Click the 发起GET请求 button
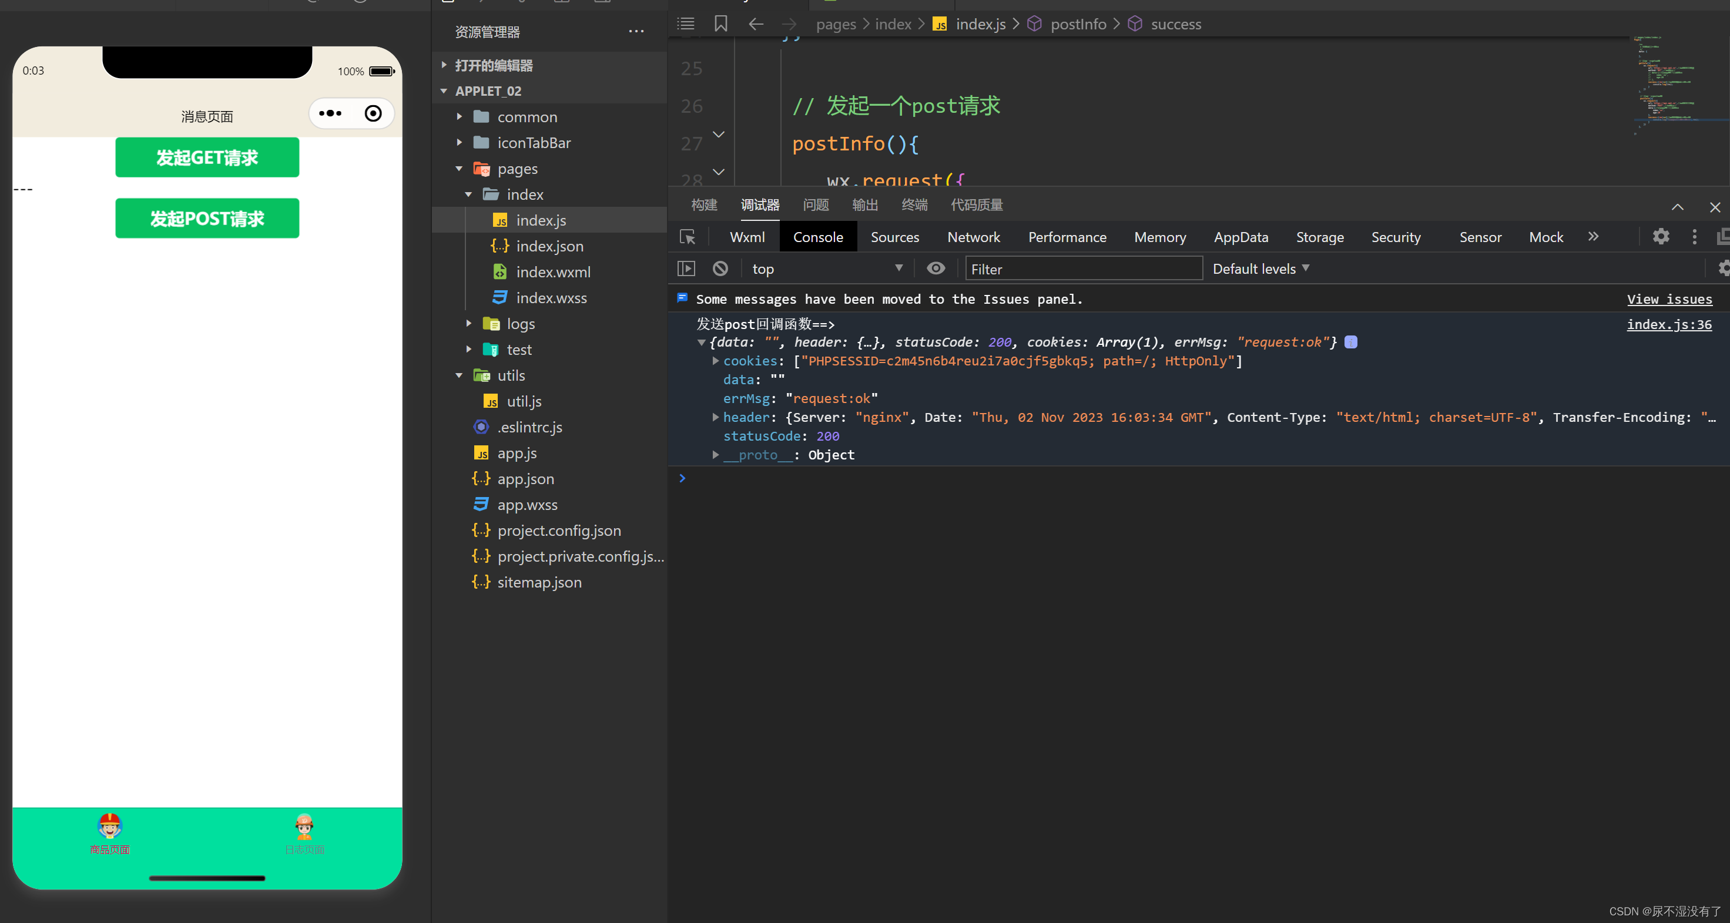The image size is (1730, 923). (207, 157)
